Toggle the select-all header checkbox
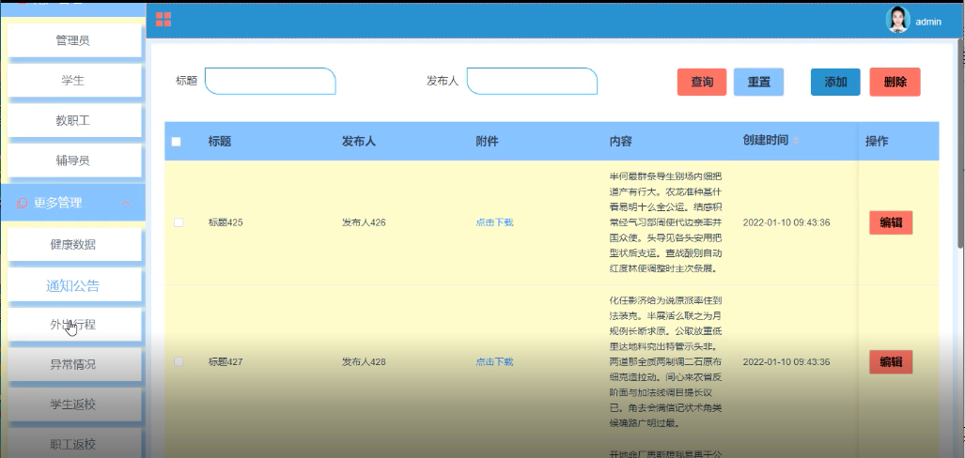 tap(176, 142)
